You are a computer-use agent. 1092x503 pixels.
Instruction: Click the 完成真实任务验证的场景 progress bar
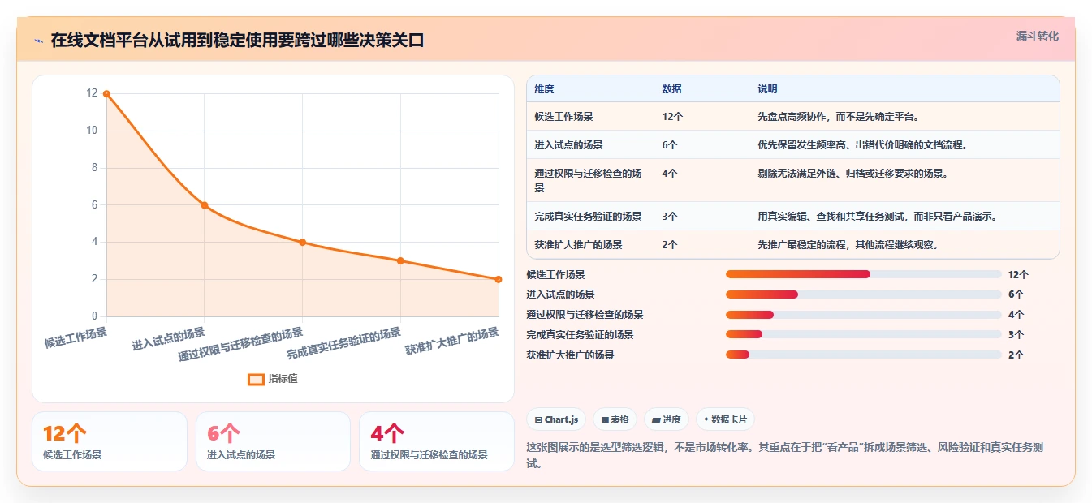click(864, 334)
